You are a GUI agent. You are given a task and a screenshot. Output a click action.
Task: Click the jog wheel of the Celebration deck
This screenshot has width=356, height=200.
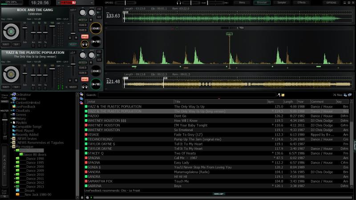pos(11,32)
